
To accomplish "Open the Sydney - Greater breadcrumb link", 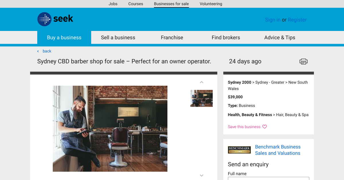I will (x=269, y=82).
